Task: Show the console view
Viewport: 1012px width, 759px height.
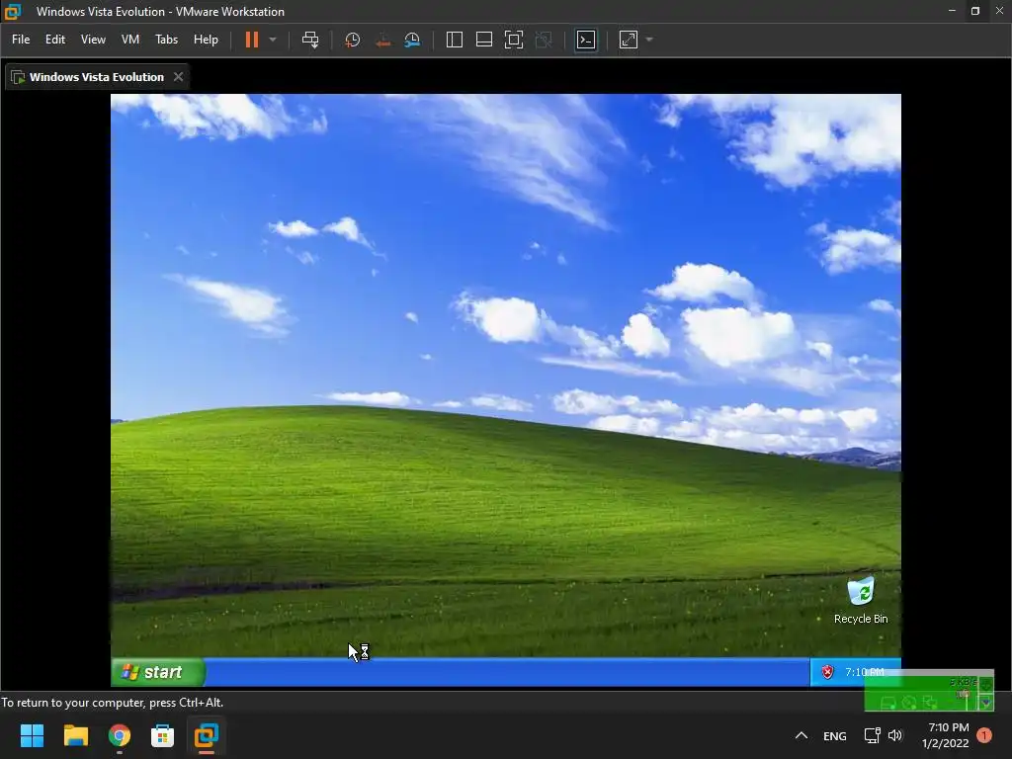Action: coord(586,40)
